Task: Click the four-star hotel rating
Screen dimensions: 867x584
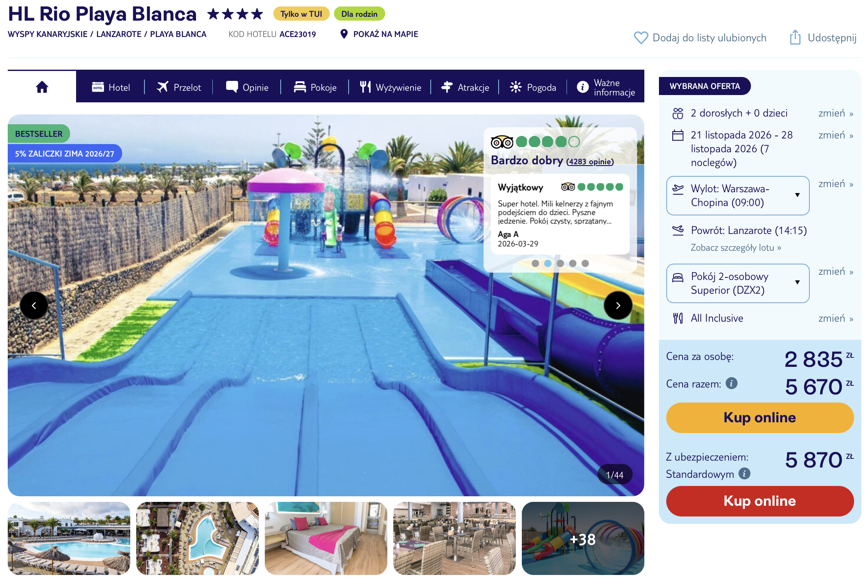Action: 235,14
